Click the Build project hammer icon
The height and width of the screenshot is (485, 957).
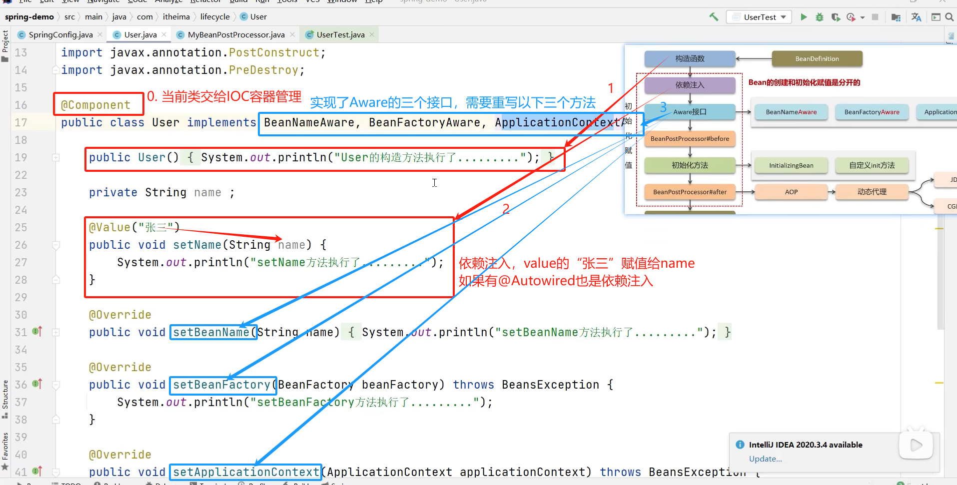coord(714,17)
